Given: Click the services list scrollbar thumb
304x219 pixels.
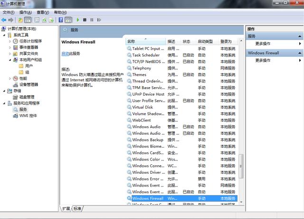Looking at the screenshot, I should (241, 166).
